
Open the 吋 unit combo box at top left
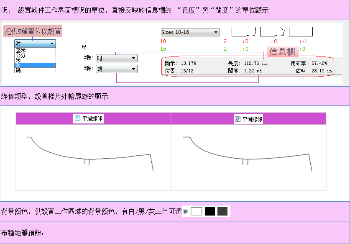pos(35,43)
